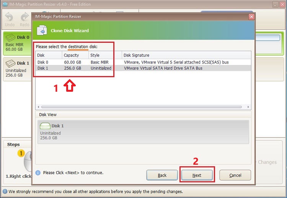The height and width of the screenshot is (198, 287).
Task: Click the Style column header
Action: coord(105,55)
